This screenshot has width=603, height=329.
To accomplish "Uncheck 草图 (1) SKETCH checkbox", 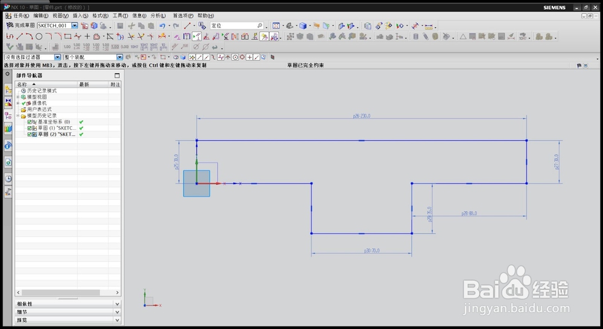I will [30, 128].
